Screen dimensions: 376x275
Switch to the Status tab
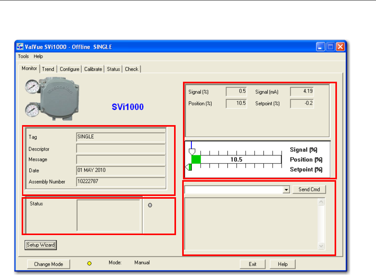tap(113, 69)
